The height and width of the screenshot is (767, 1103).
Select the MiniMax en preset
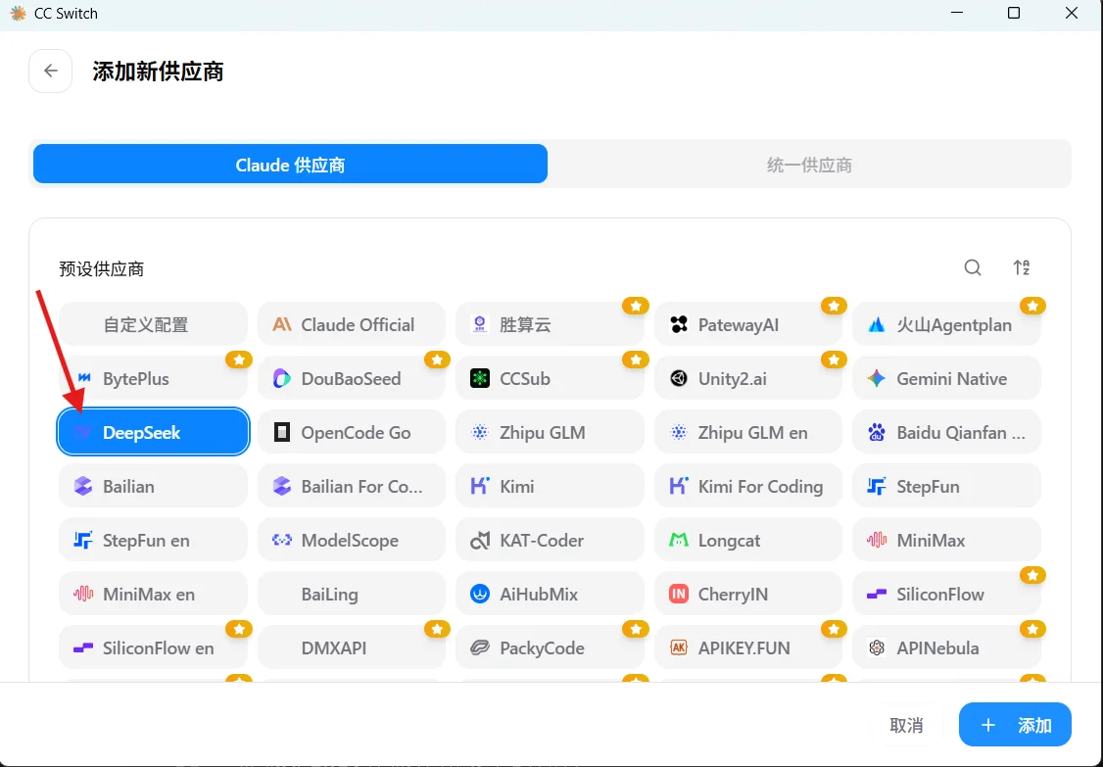pos(154,594)
